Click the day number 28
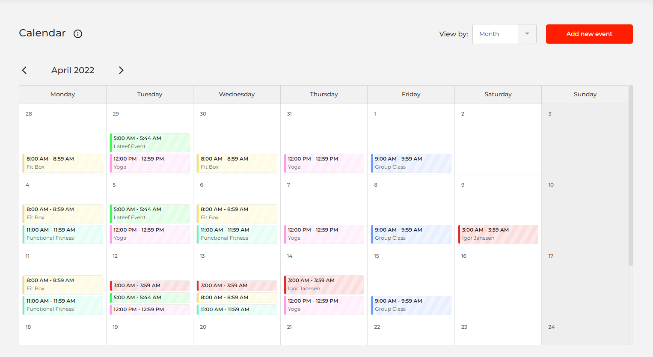653x357 pixels. pyautogui.click(x=28, y=113)
